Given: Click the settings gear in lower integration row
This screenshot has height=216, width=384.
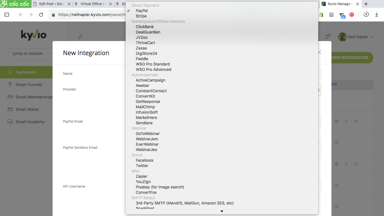Looking at the screenshot, I should point(336,164).
